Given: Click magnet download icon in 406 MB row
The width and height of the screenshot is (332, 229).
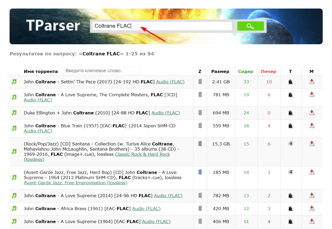Looking at the screenshot, I should tap(312, 221).
